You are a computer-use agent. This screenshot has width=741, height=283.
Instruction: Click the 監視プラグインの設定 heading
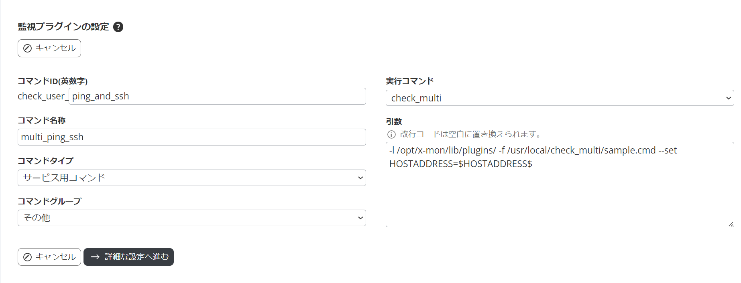click(63, 27)
